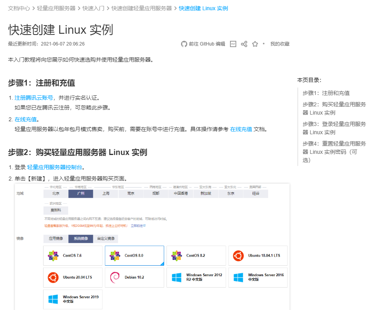The height and width of the screenshot is (310, 373).
Task: Choose Ubuntu 20.04 LTS label text
Action: click(77, 277)
